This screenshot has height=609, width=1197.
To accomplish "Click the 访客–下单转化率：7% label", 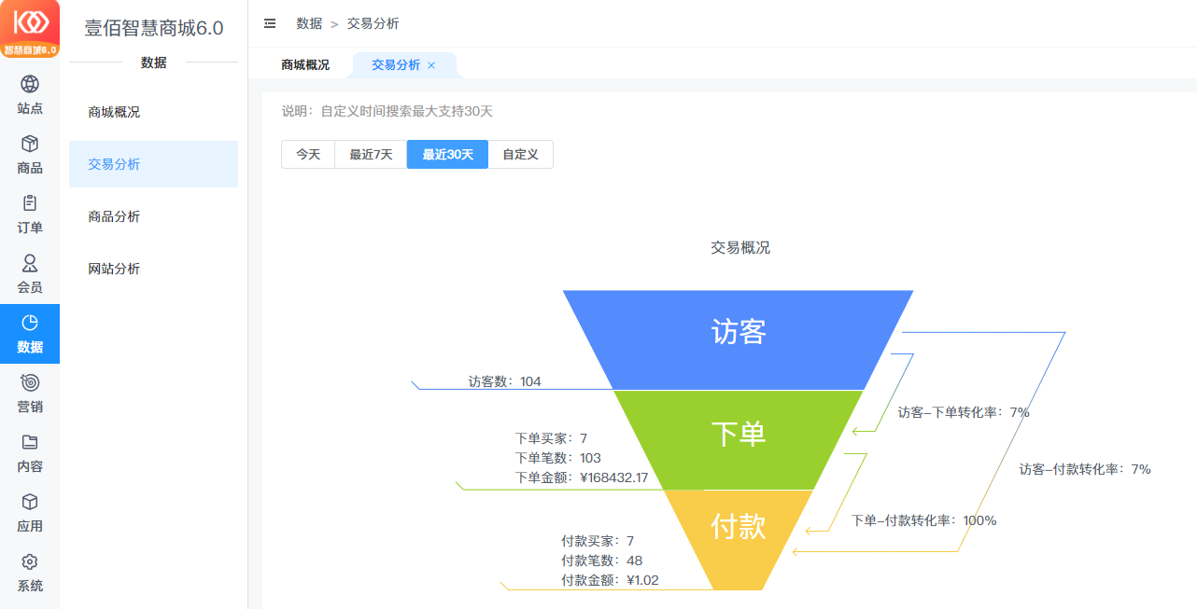I will (964, 411).
